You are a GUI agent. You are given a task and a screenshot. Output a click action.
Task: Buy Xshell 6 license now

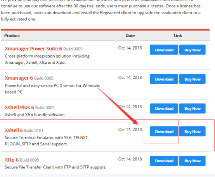192,131
